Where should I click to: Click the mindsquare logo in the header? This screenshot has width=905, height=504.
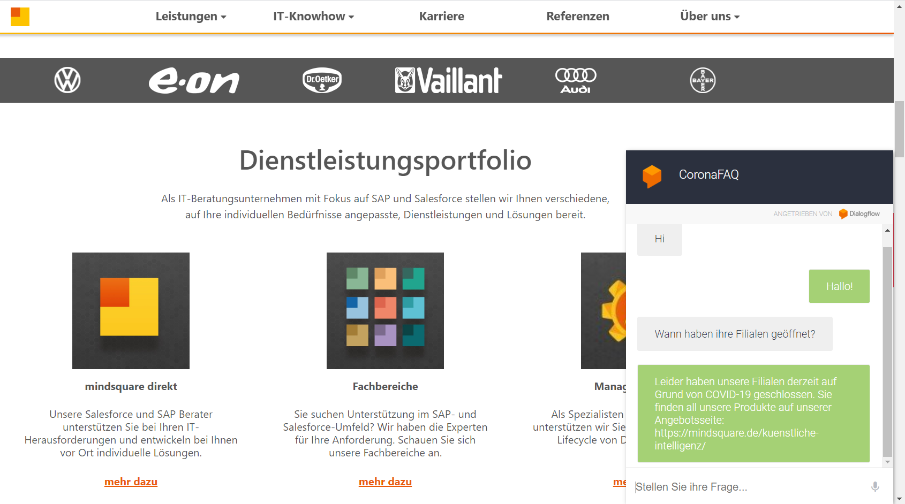coord(20,17)
